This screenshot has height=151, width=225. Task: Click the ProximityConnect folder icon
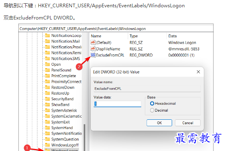(47, 82)
